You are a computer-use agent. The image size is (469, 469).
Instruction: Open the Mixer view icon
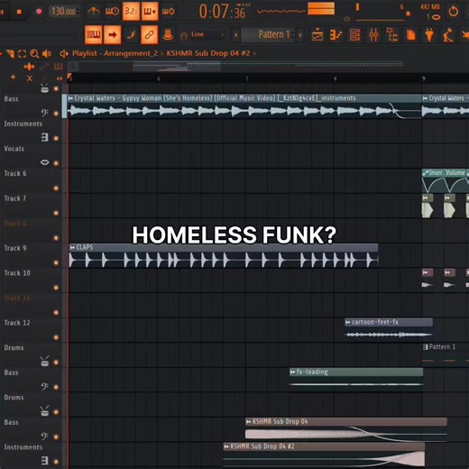pyautogui.click(x=373, y=35)
